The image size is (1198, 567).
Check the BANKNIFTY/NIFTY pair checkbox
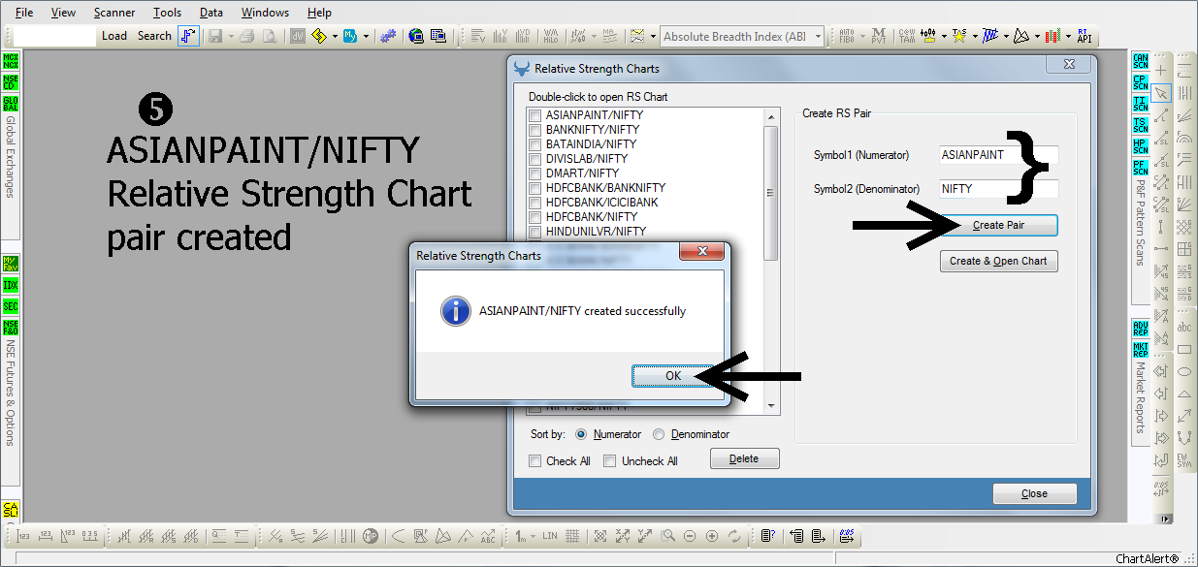coord(534,130)
